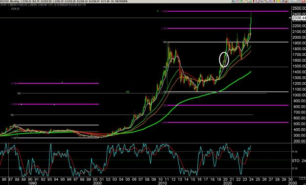Click the current price label 2336.44

click(x=299, y=18)
